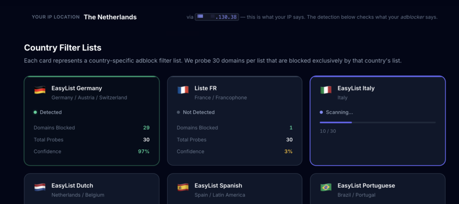
Task: Click the masked IP address badge
Action: [x=216, y=17]
